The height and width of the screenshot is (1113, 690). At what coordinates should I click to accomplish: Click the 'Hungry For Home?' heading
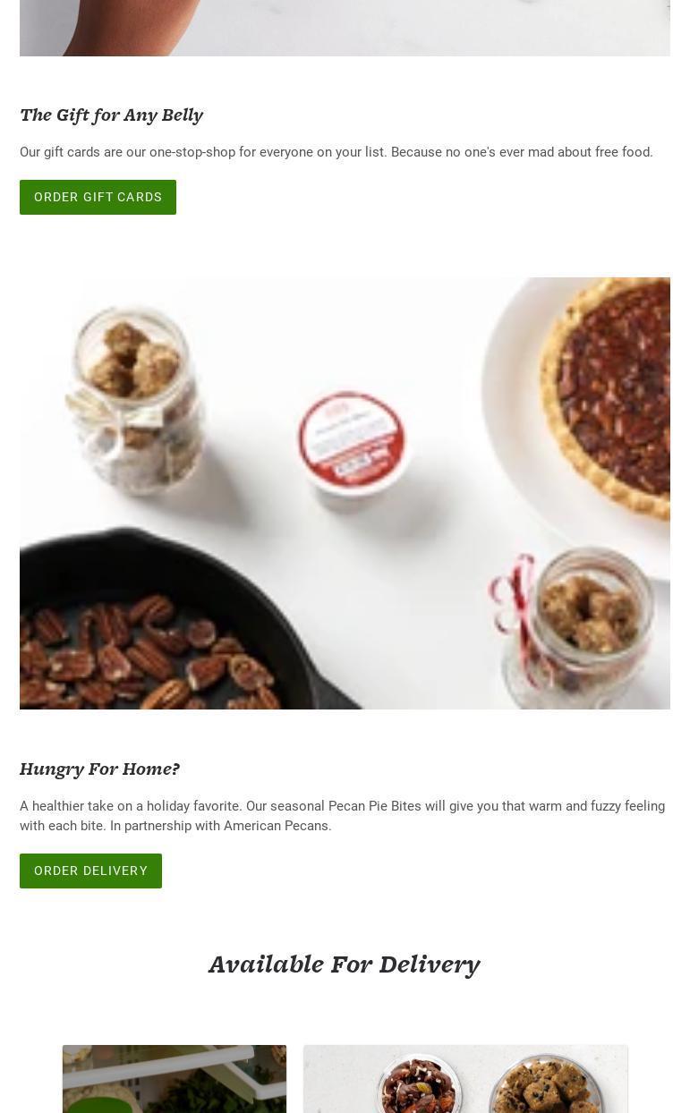pos(99,769)
